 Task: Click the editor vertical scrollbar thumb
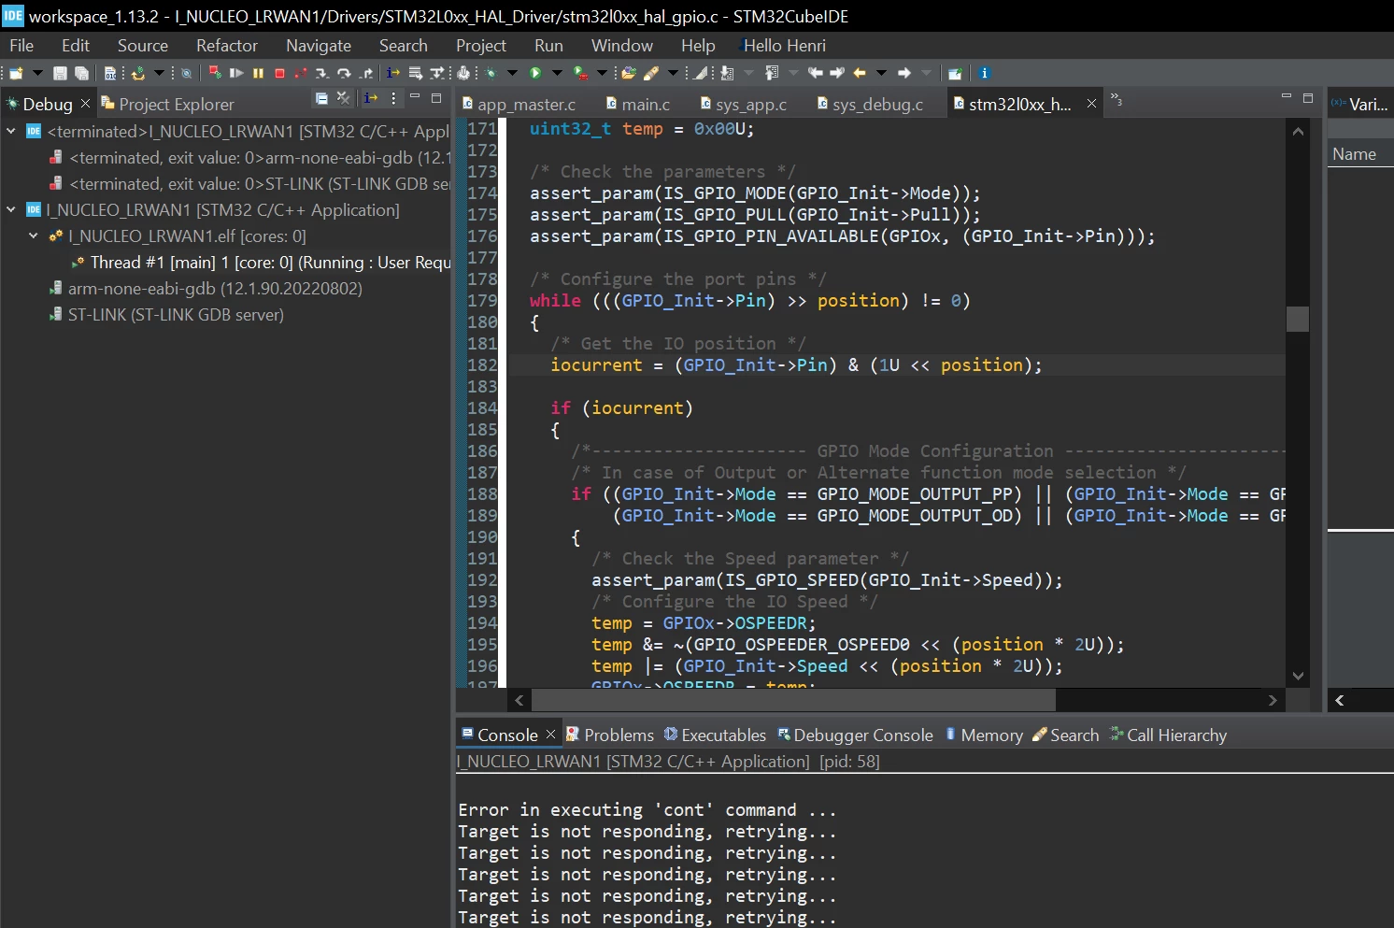pyautogui.click(x=1298, y=319)
